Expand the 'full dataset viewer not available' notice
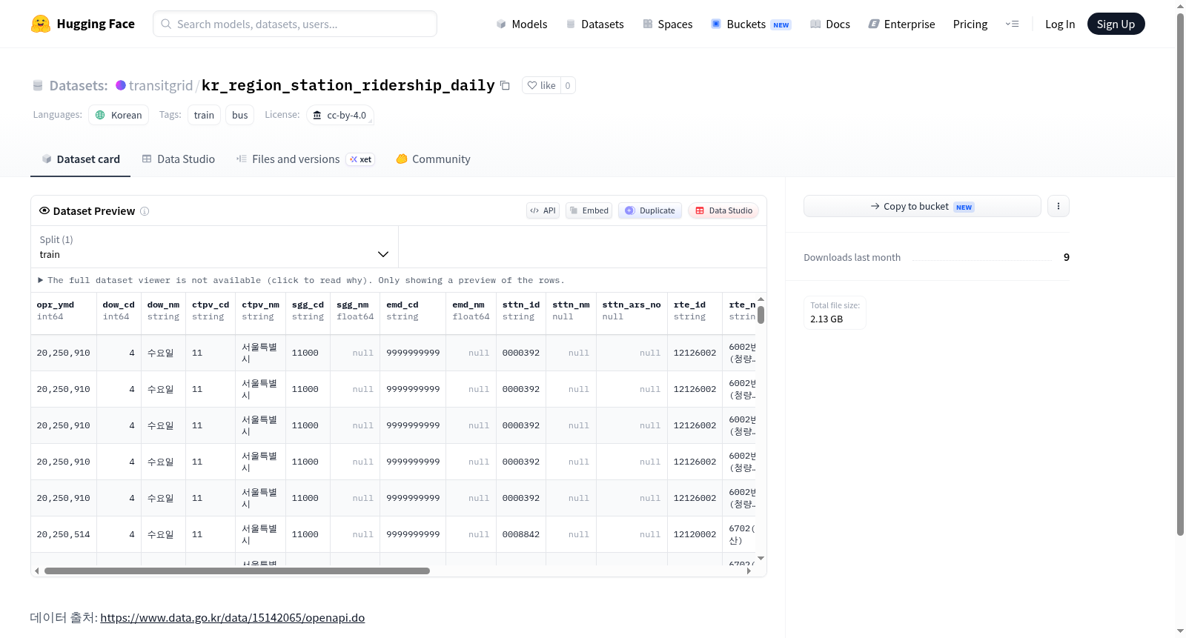Image resolution: width=1186 pixels, height=638 pixels. pyautogui.click(x=301, y=280)
